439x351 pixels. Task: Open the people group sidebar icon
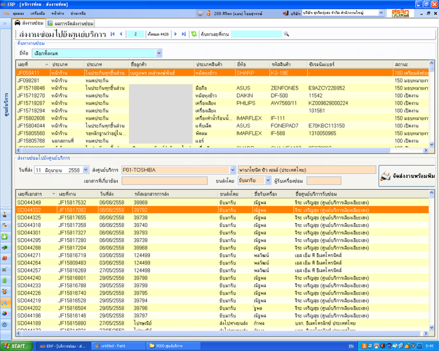click(5, 291)
